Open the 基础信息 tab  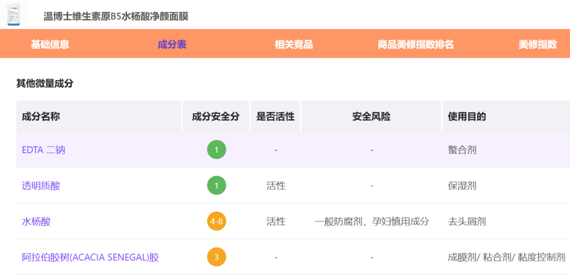click(50, 44)
